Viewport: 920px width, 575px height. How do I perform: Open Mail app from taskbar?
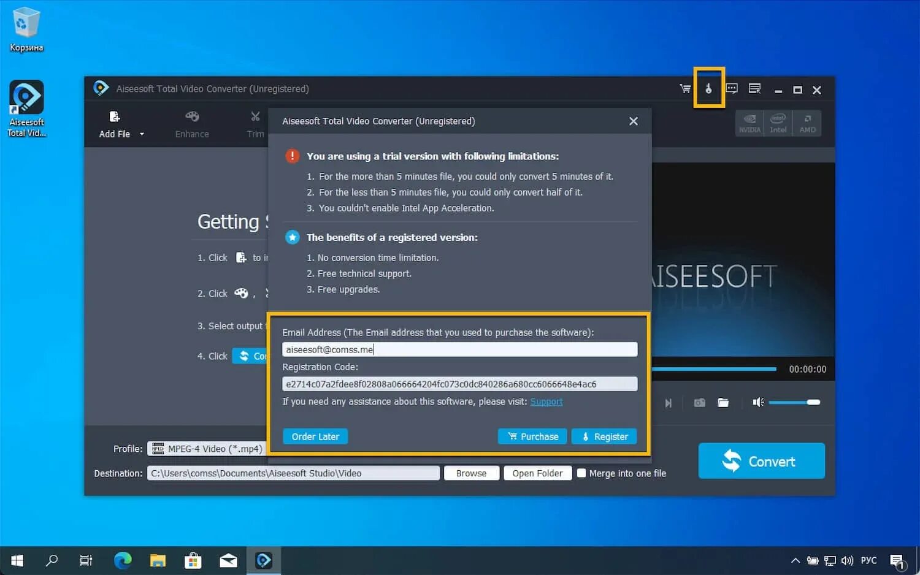tap(228, 560)
